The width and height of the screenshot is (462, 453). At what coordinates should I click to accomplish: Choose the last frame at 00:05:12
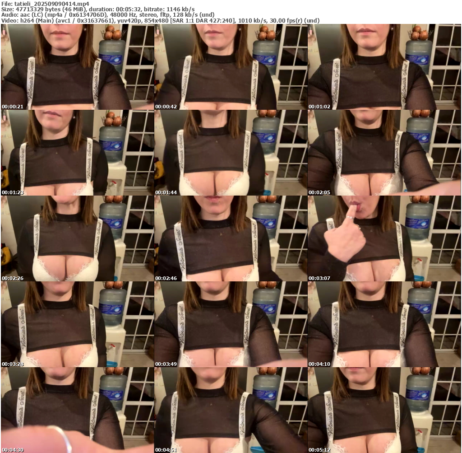click(x=384, y=410)
